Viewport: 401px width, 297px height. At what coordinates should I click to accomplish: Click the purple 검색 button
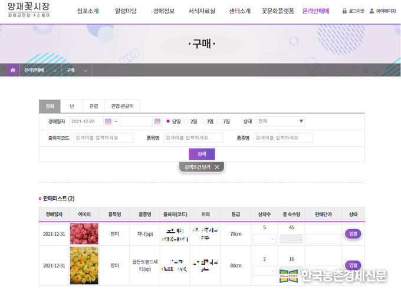click(x=202, y=154)
